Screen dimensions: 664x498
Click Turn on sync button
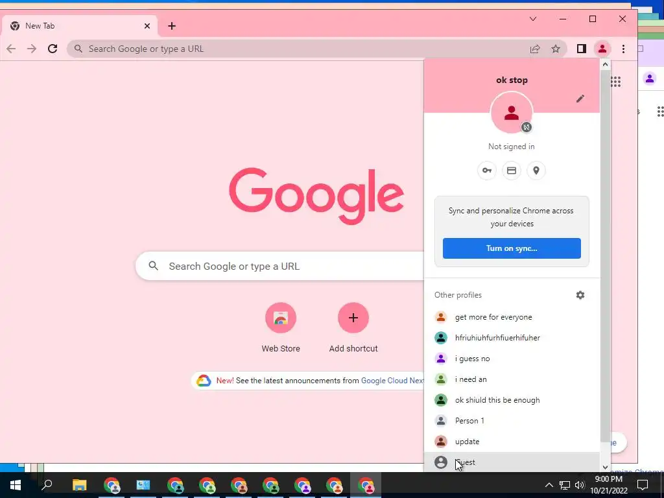tap(512, 248)
